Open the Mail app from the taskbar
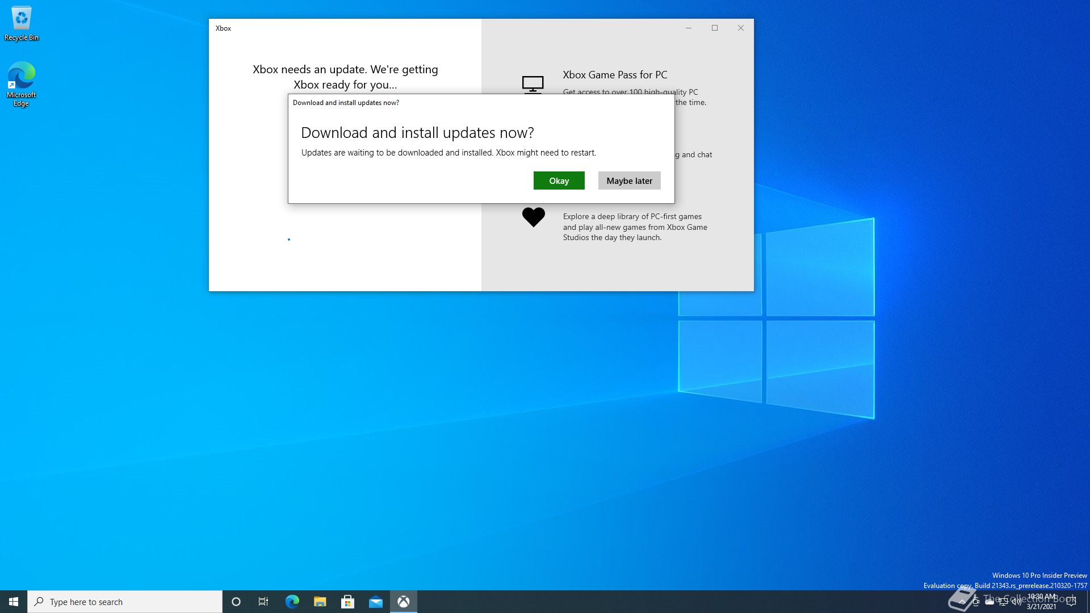The height and width of the screenshot is (613, 1090). point(375,602)
